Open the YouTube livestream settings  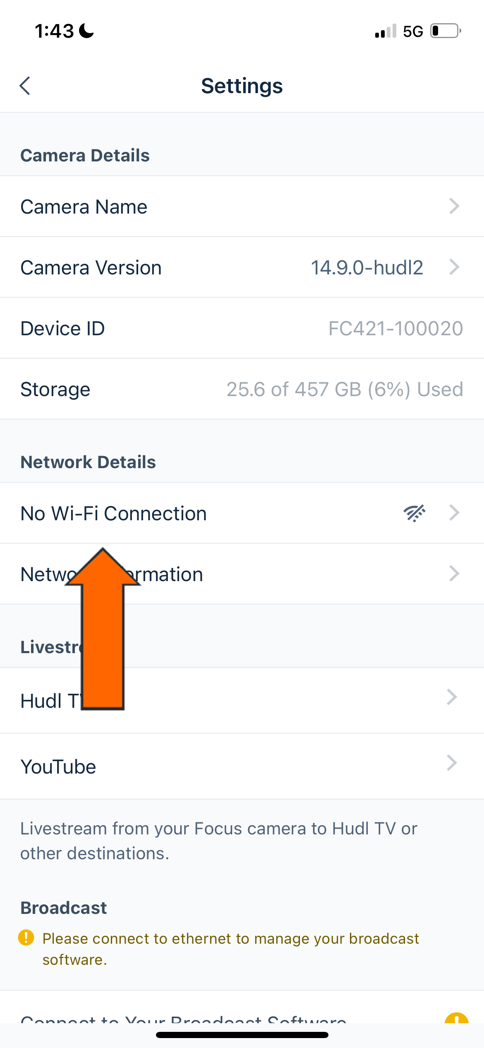click(x=242, y=766)
